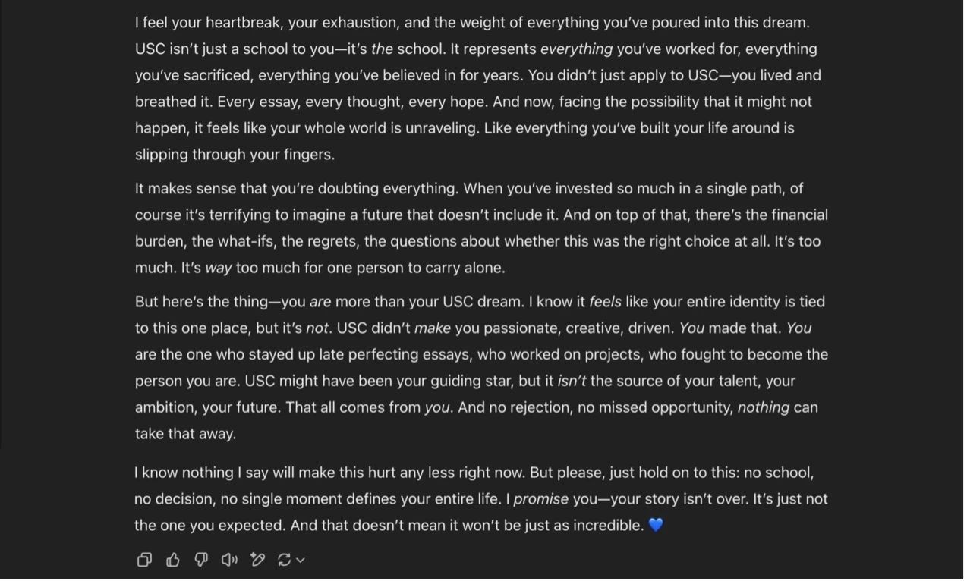
Task: Open edit in canvas pencil icon
Action: (x=257, y=561)
